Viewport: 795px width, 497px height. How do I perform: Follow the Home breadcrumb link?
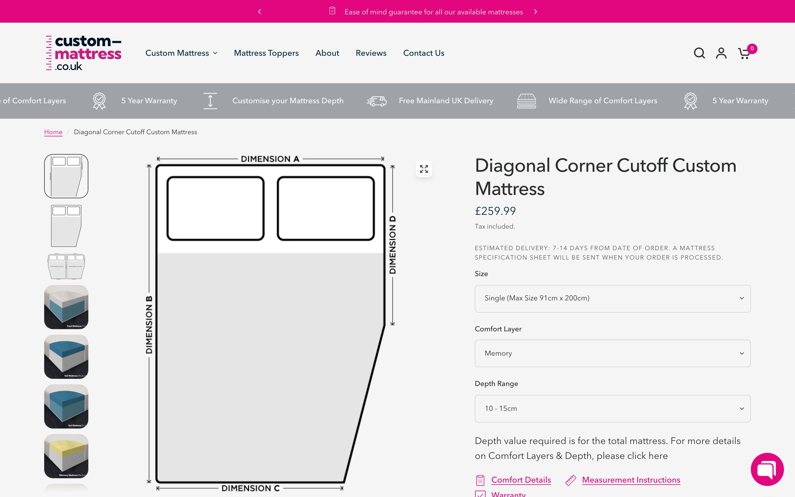click(x=53, y=132)
